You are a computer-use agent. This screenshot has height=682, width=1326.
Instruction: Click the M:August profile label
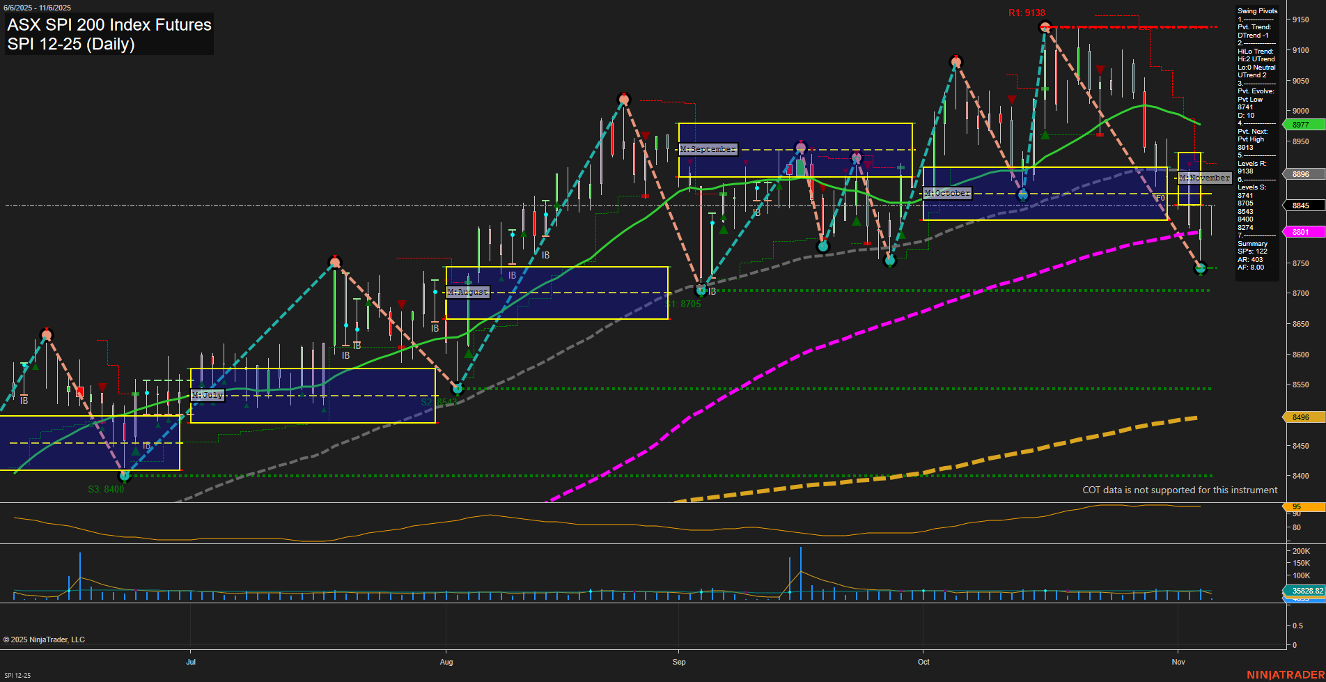click(x=467, y=292)
